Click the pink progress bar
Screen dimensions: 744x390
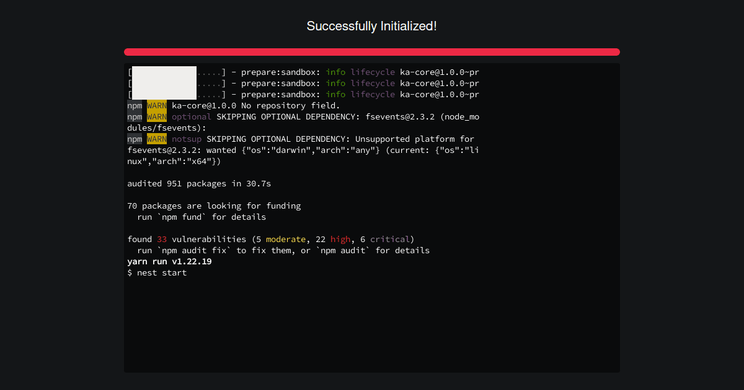372,51
